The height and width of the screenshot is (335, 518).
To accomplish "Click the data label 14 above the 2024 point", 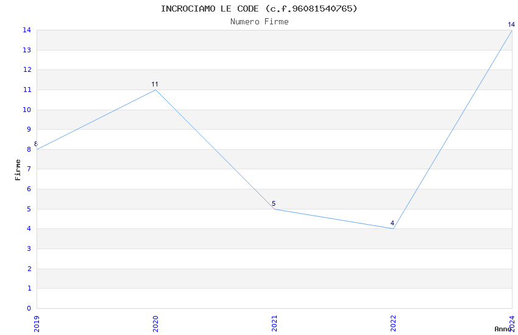I will pyautogui.click(x=511, y=24).
